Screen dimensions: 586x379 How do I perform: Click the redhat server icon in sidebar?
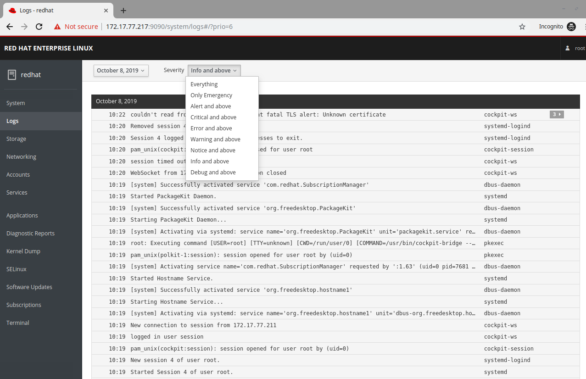(11, 74)
